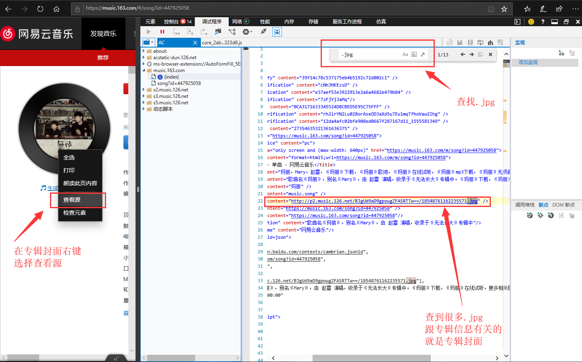Click the Step over debugger icon

190,31
